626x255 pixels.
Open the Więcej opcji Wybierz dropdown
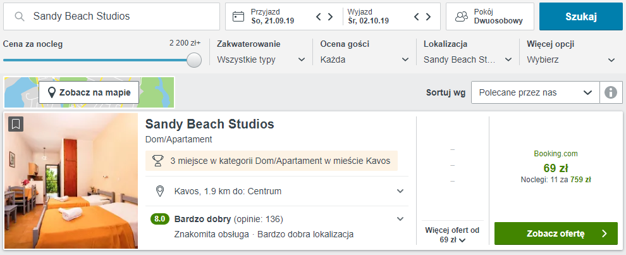coord(571,60)
